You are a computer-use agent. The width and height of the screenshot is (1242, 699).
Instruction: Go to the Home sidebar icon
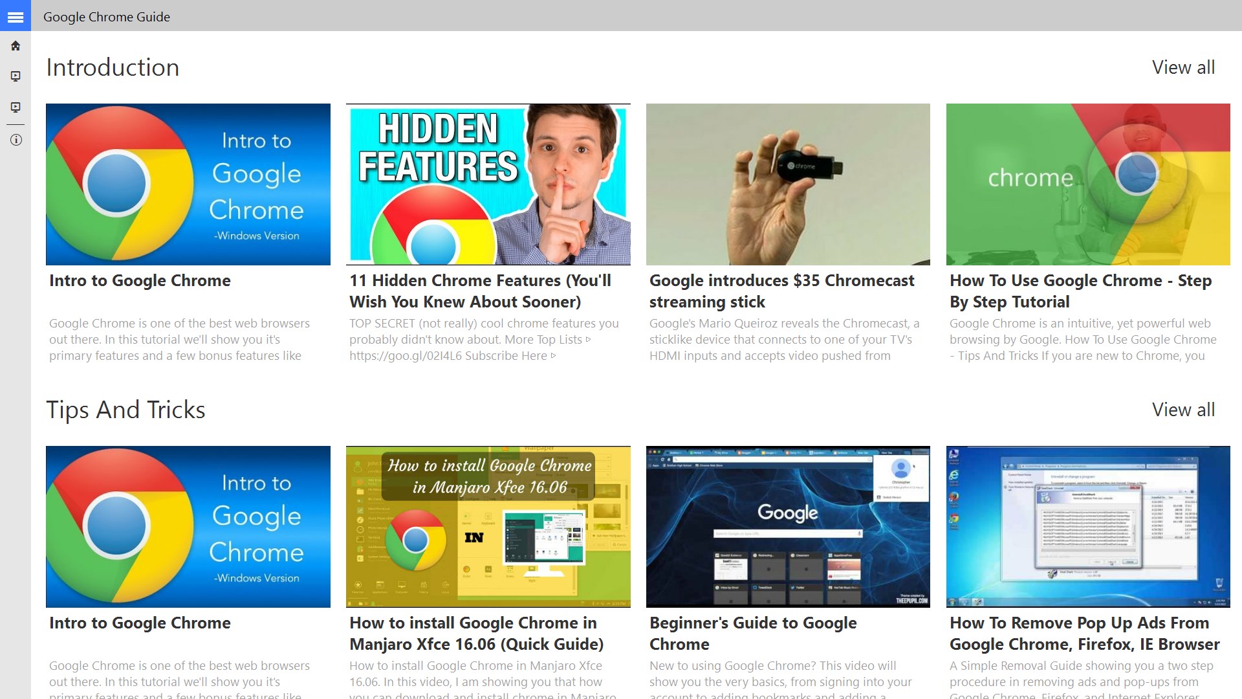pos(16,46)
